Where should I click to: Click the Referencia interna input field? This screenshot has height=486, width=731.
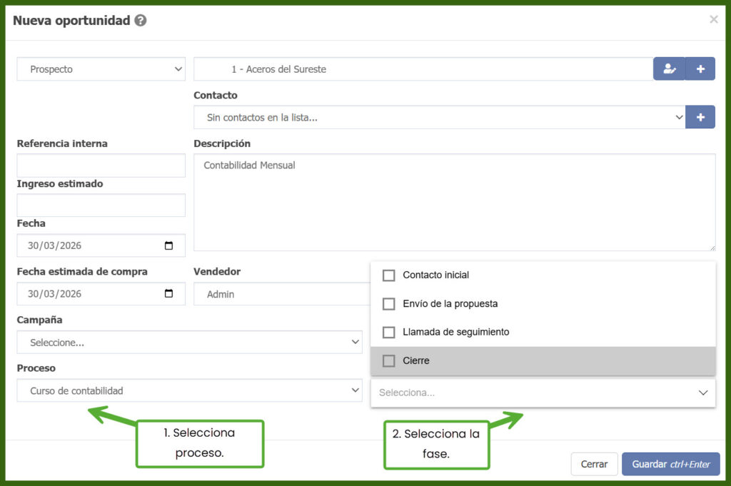coord(101,166)
